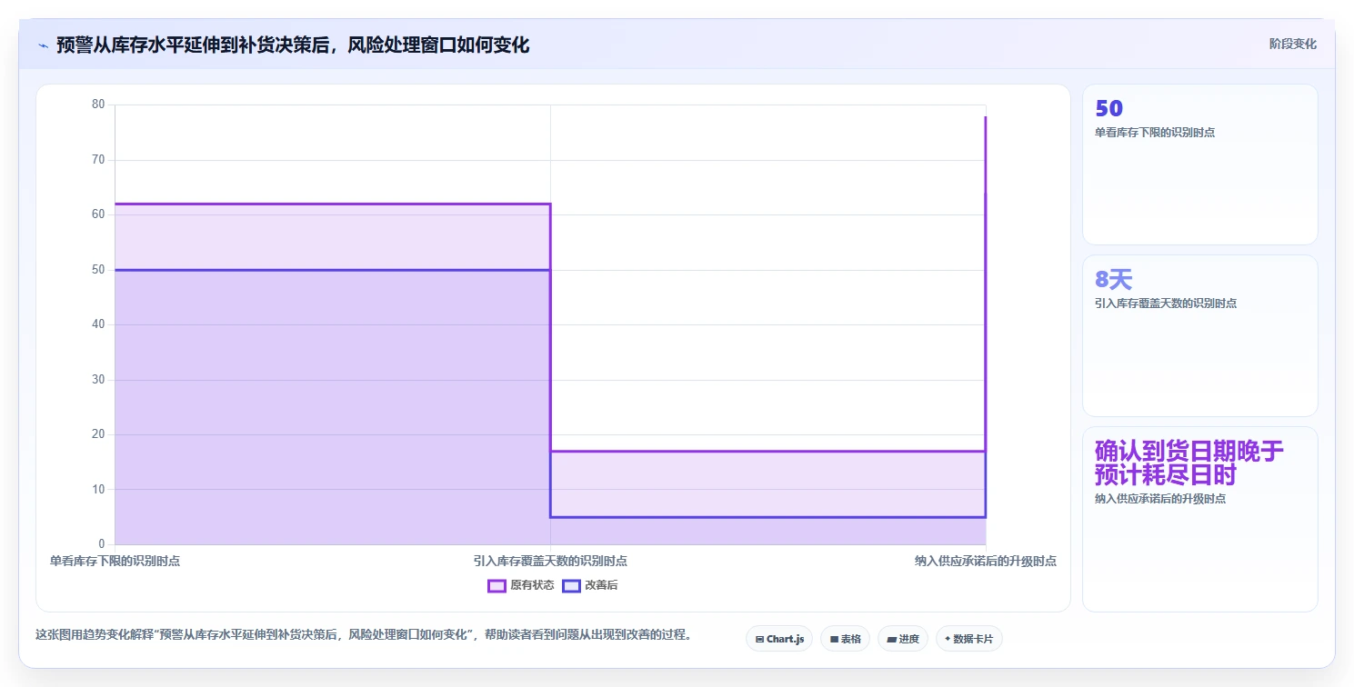Click the sparkle icon in 数据卡片 chip
The image size is (1354, 687).
point(948,639)
